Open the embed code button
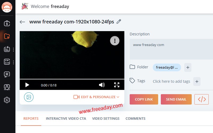213x133 pixels. pos(202,99)
